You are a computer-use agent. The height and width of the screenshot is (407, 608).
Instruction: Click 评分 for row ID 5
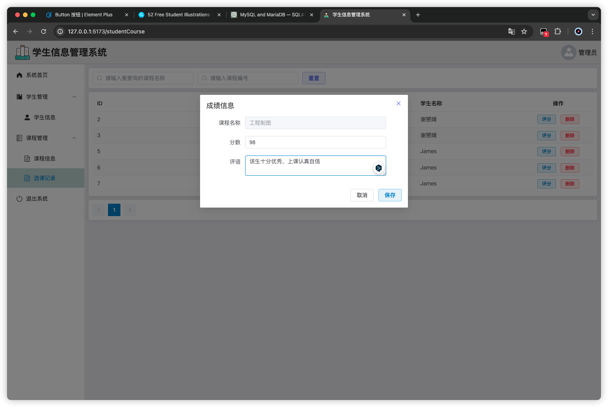click(547, 152)
